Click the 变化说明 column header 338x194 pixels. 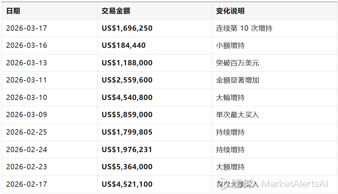[x=230, y=11]
